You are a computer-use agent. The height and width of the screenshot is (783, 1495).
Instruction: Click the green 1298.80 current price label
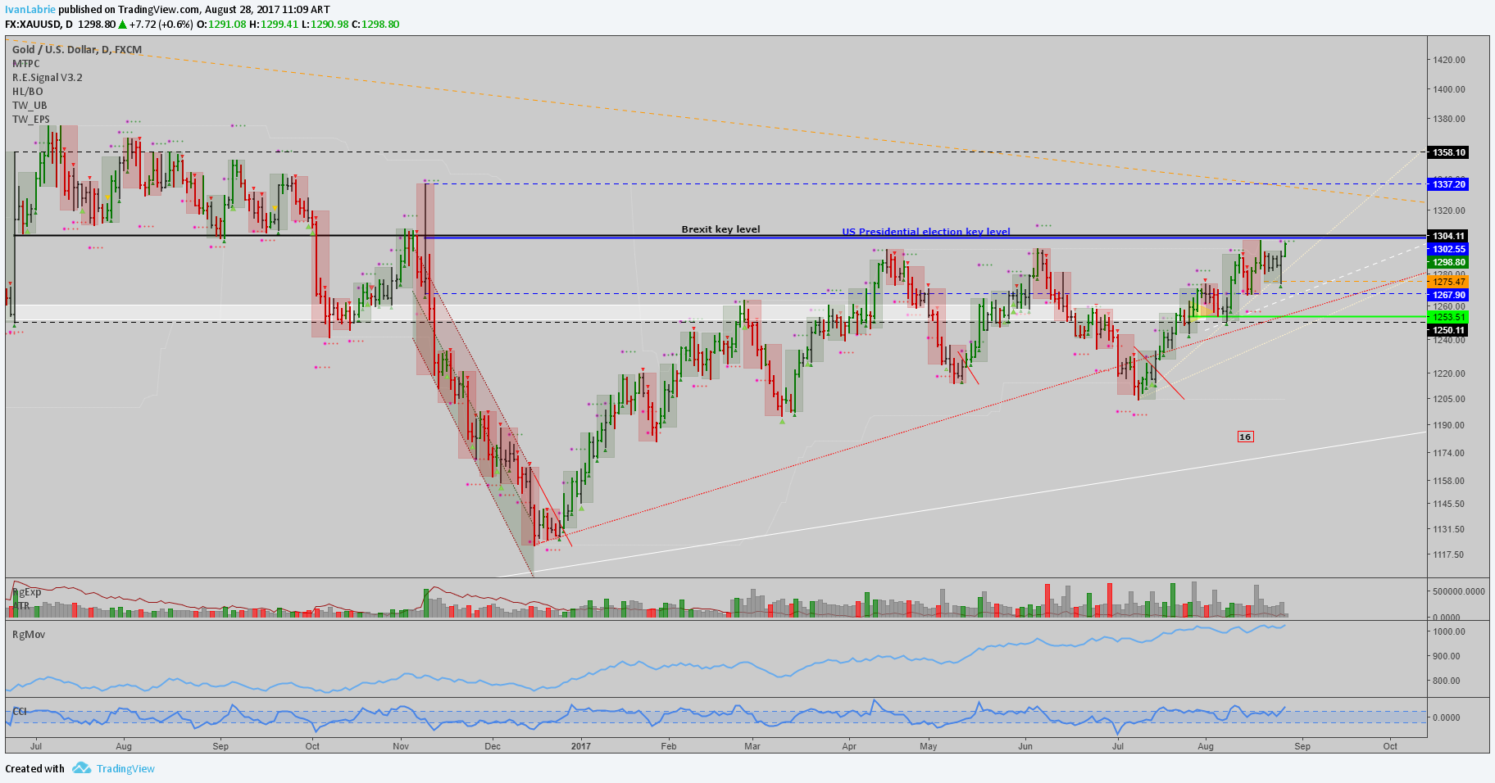(x=1448, y=263)
